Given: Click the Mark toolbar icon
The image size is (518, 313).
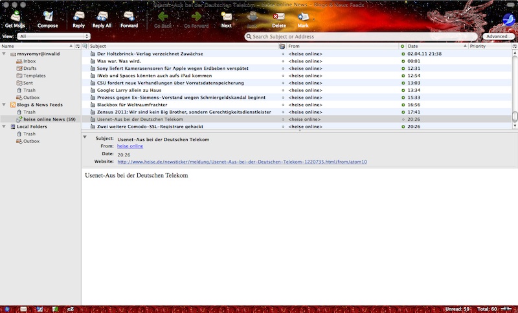Looking at the screenshot, I should coord(303,19).
